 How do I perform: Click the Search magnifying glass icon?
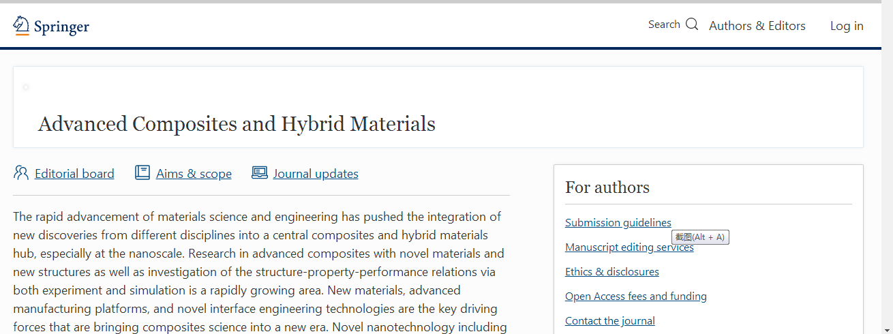692,25
